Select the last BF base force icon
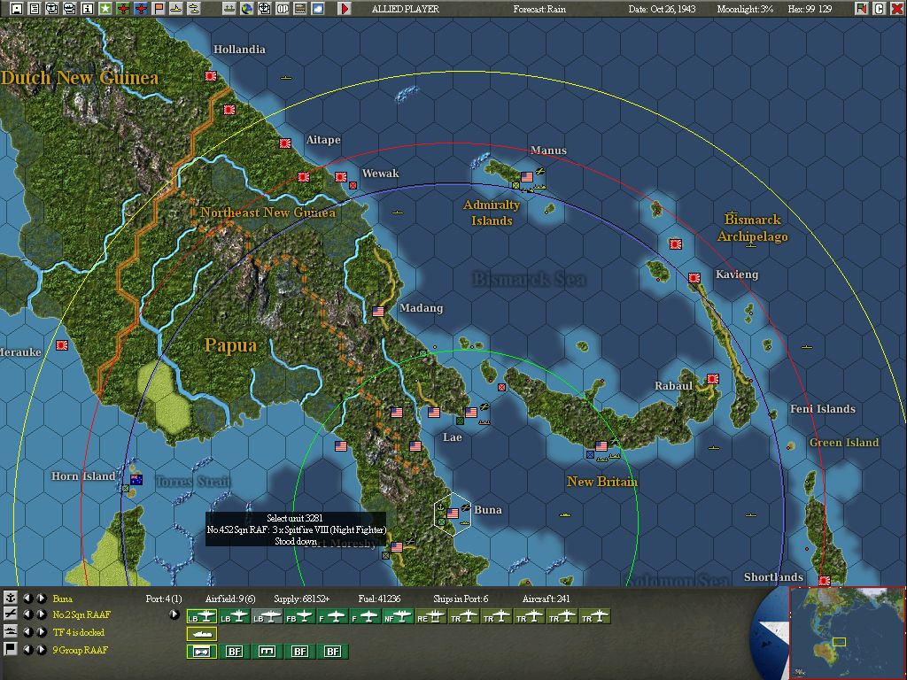Image resolution: width=907 pixels, height=680 pixels. [x=333, y=652]
